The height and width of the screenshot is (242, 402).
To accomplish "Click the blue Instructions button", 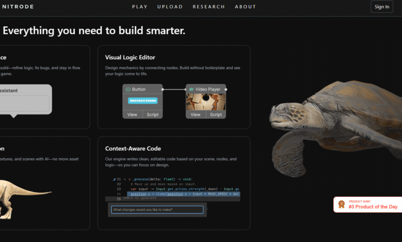I will pyautogui.click(x=142, y=100).
